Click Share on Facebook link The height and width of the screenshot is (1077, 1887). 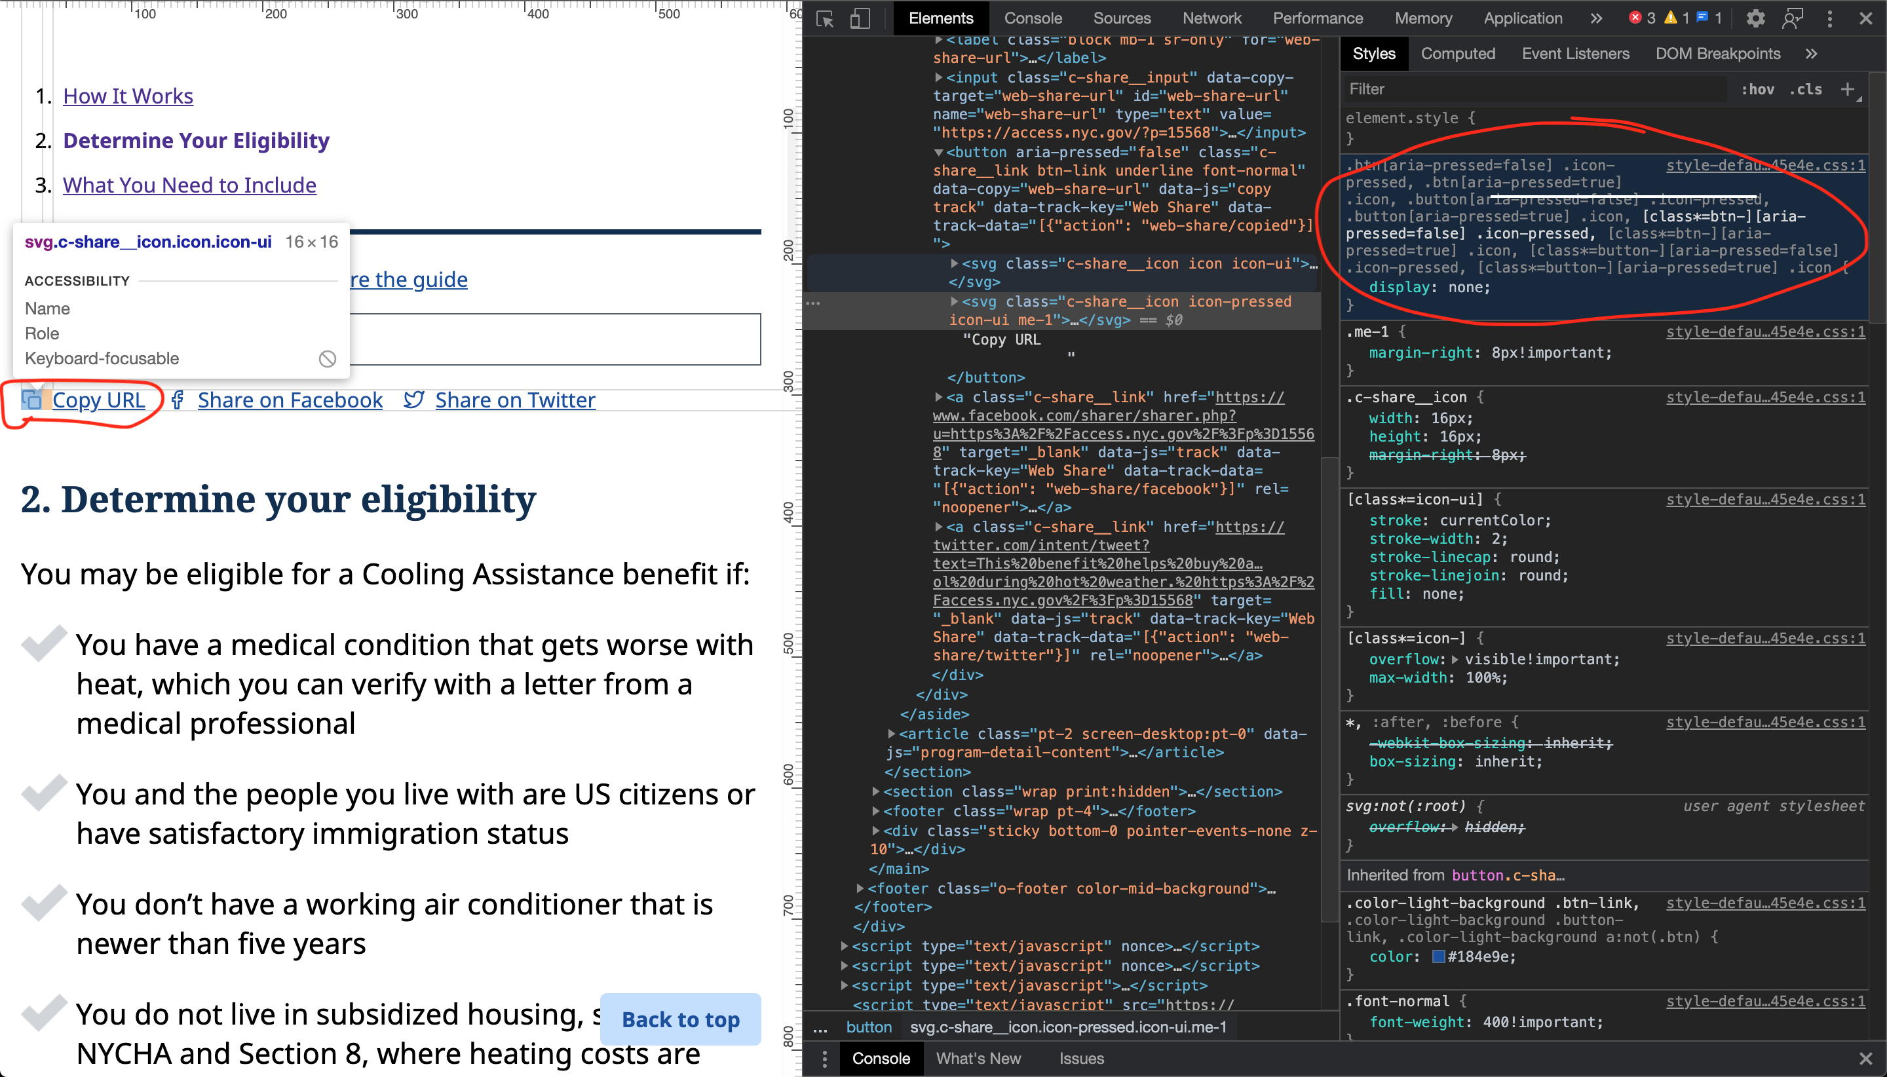tap(290, 400)
